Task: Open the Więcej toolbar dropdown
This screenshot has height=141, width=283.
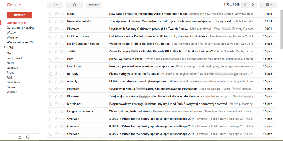Action: 94,5
